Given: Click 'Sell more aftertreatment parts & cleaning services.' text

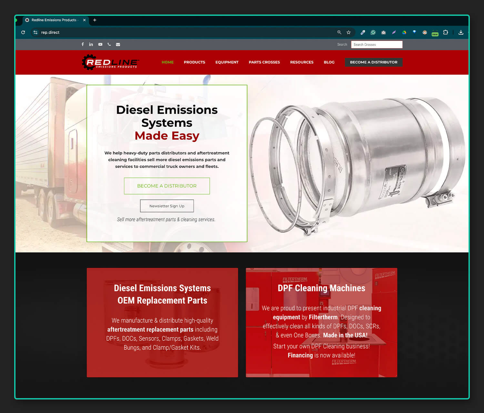Looking at the screenshot, I should coord(166,219).
